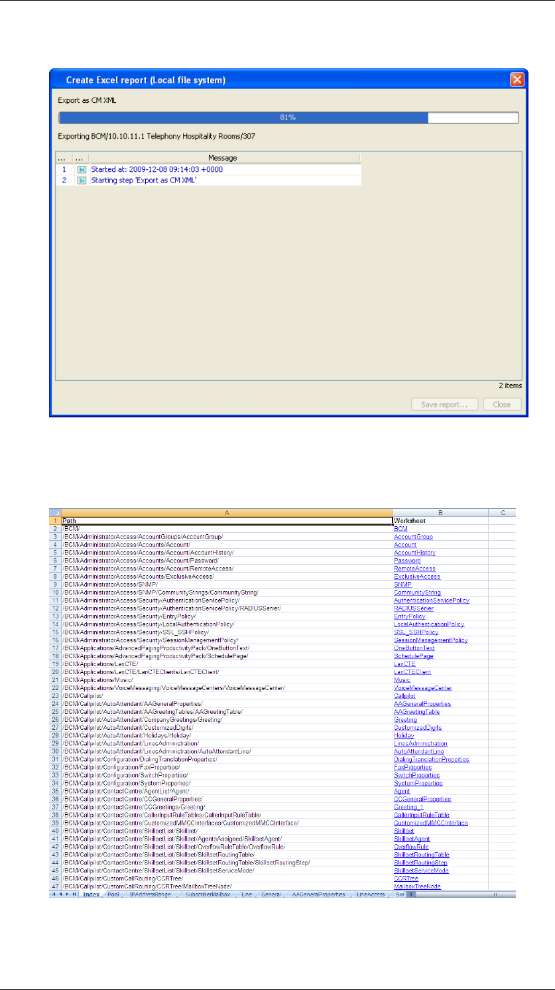Select the General sheet tab
Image resolution: width=555 pixels, height=990 pixels.
click(x=271, y=894)
